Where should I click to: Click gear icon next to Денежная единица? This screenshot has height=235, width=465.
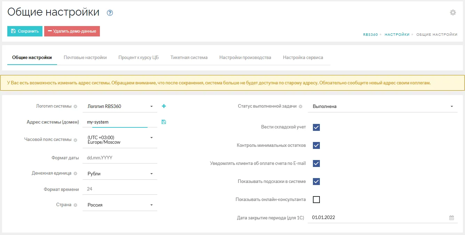coord(75,174)
